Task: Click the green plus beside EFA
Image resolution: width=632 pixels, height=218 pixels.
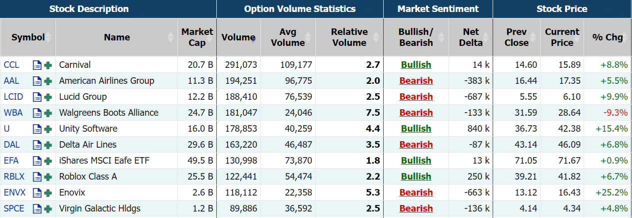Action: coord(48,161)
